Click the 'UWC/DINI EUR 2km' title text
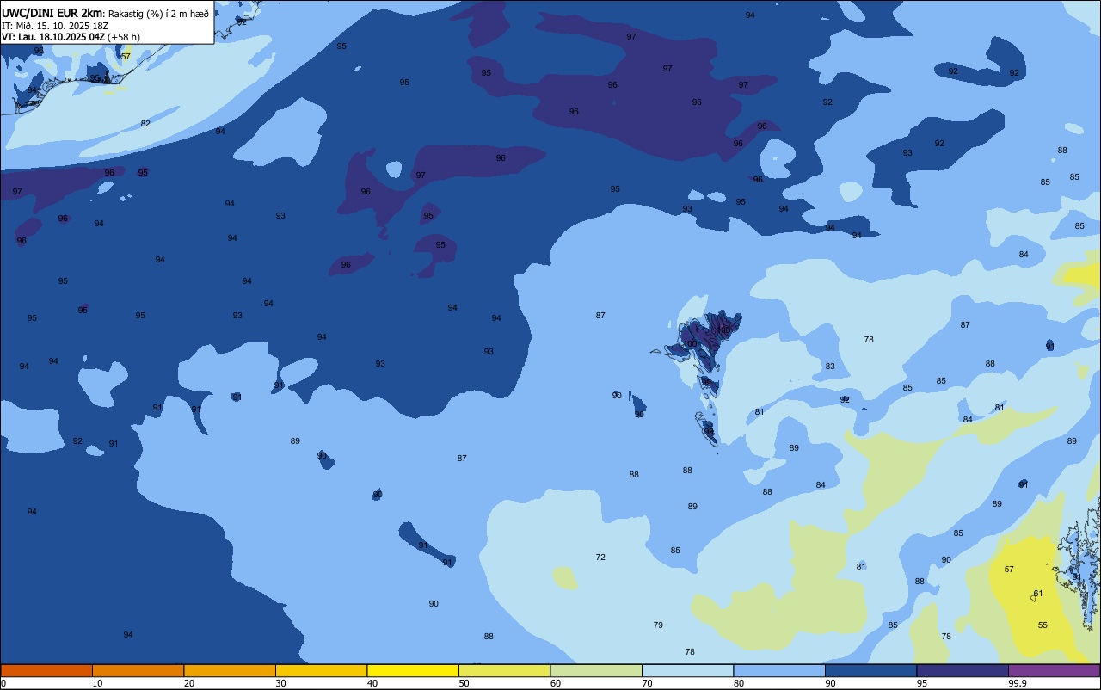Viewport: 1101px width, 690px height. (52, 12)
